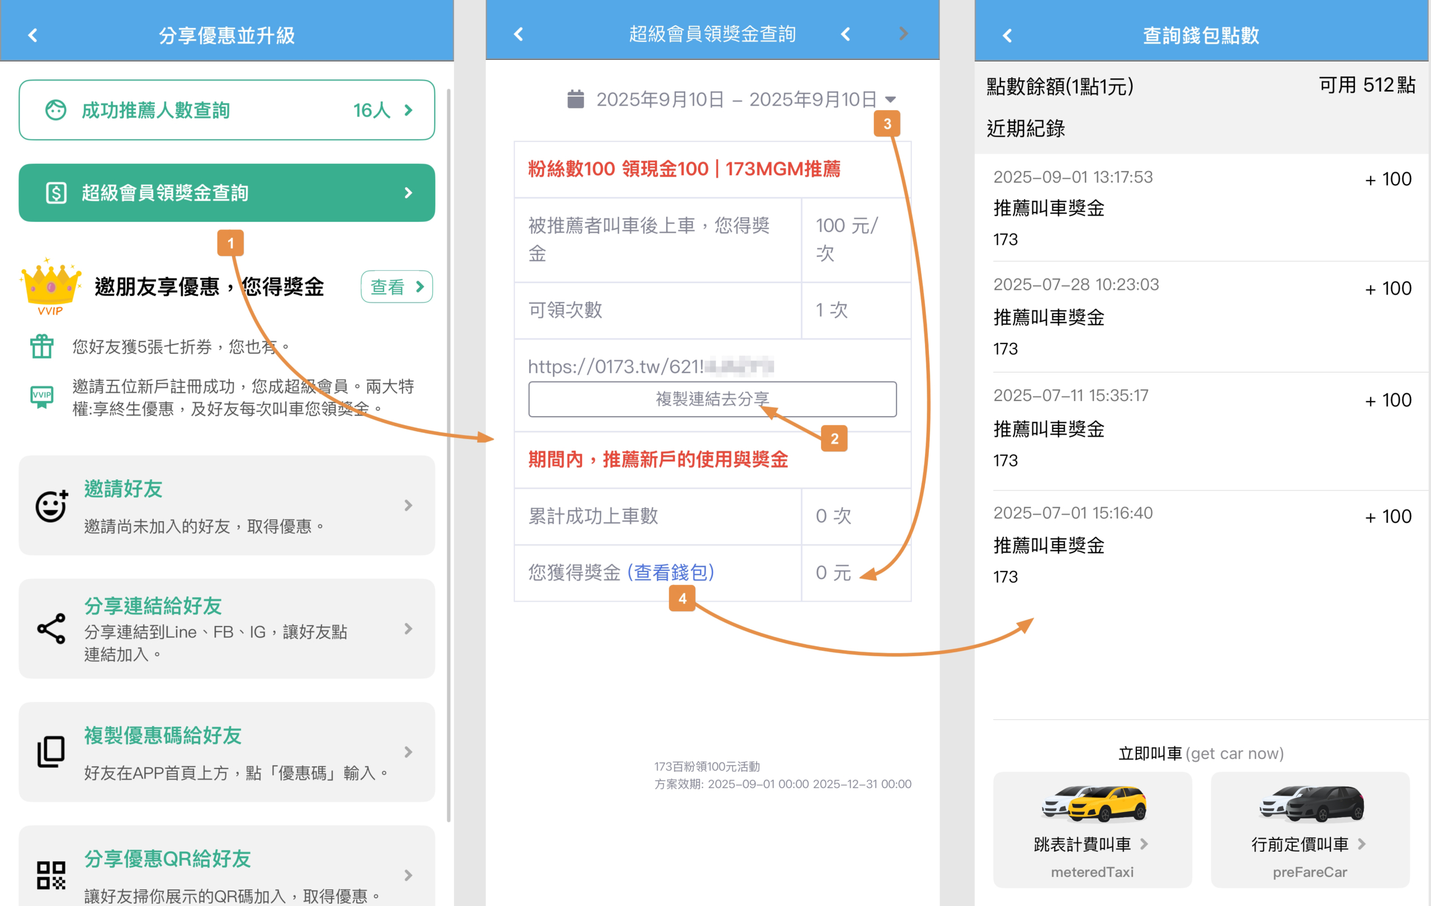Open 超級會員領獎金查詢 green item
Screen dimensions: 1431x906
click(226, 192)
